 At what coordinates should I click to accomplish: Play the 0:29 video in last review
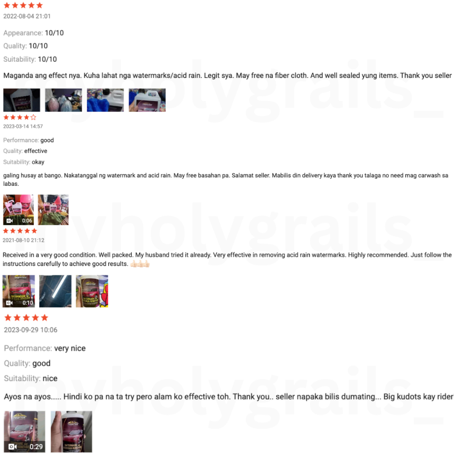point(25,431)
